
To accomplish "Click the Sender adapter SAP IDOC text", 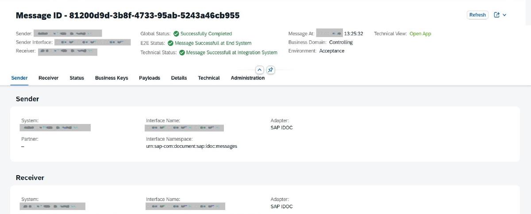I will [x=281, y=128].
